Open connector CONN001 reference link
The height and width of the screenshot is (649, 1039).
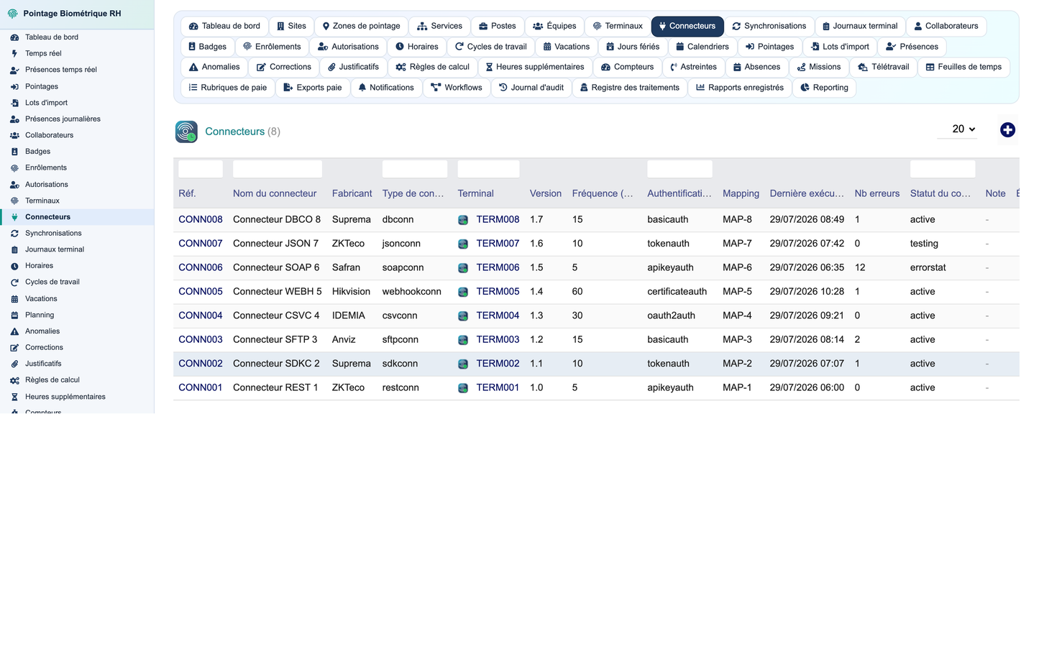[x=201, y=387]
